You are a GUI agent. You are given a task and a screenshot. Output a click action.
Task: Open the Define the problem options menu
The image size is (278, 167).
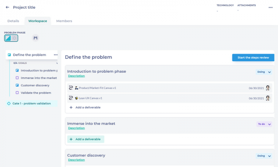(56, 55)
